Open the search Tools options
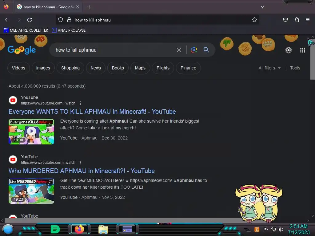Image resolution: width=315 pixels, height=236 pixels. [295, 68]
